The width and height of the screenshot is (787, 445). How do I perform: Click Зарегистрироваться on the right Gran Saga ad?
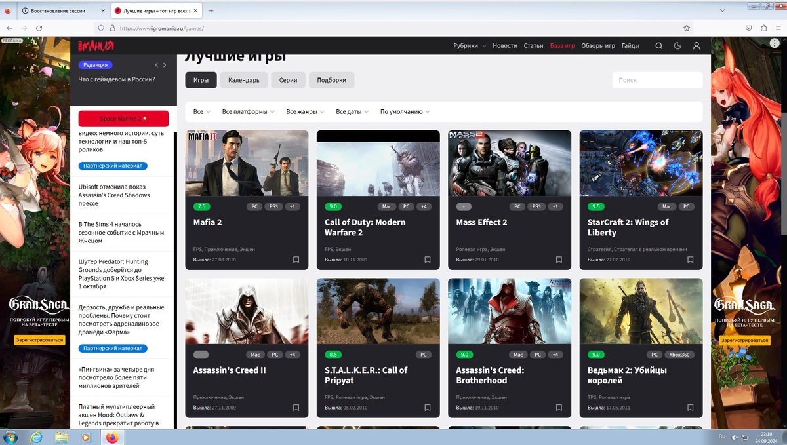(745, 340)
